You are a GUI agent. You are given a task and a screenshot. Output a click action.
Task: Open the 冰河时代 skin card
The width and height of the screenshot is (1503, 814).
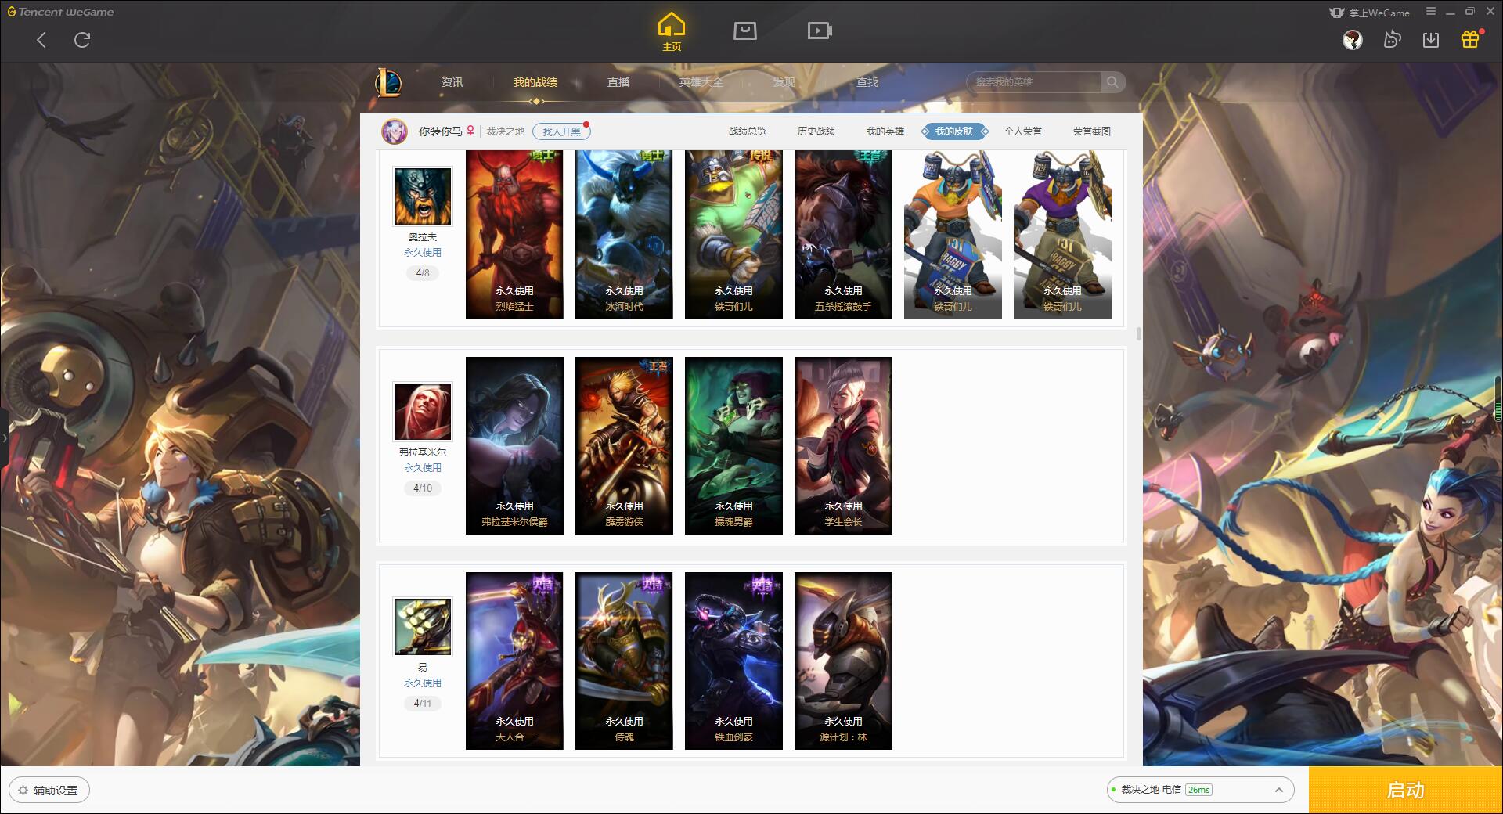[624, 234]
